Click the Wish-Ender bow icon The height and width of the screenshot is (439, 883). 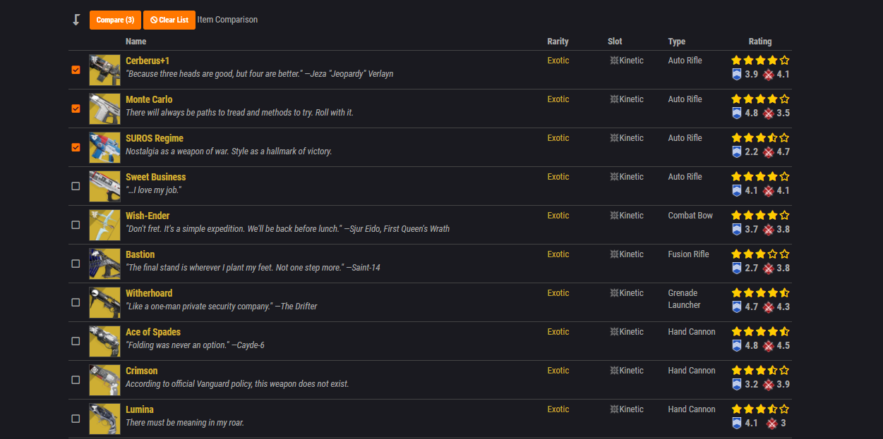[104, 225]
